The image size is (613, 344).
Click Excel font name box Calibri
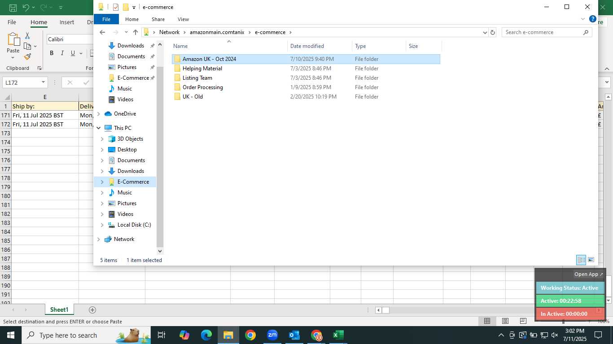tap(70, 39)
